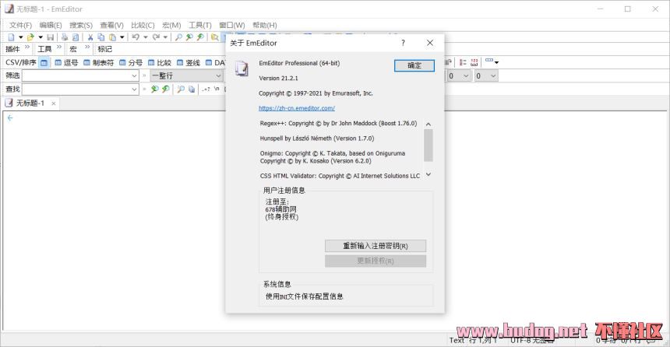This screenshot has height=347, width=670.
Task: Click the plain magnifier icon in find bar
Action: click(181, 89)
